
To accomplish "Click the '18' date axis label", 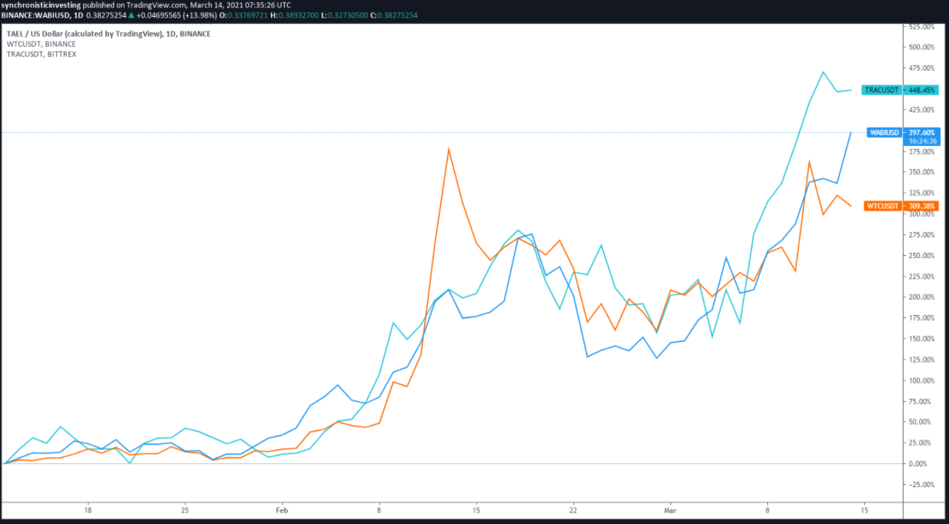I will click(88, 510).
